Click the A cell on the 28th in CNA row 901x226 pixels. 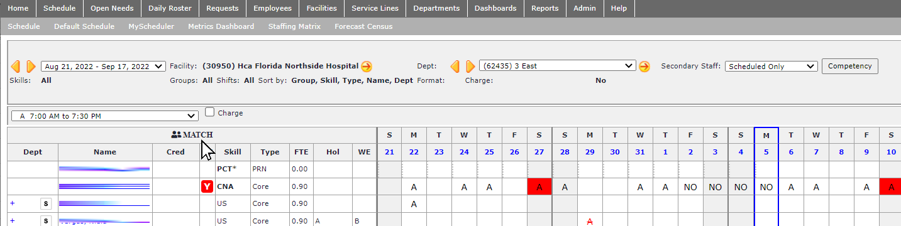click(x=565, y=187)
